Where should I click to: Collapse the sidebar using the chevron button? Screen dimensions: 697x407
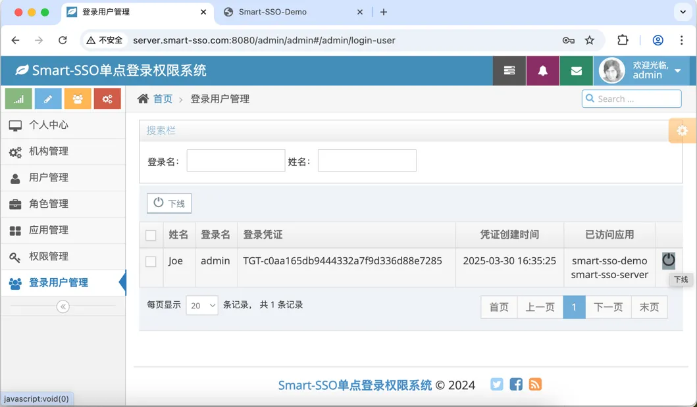click(x=63, y=305)
